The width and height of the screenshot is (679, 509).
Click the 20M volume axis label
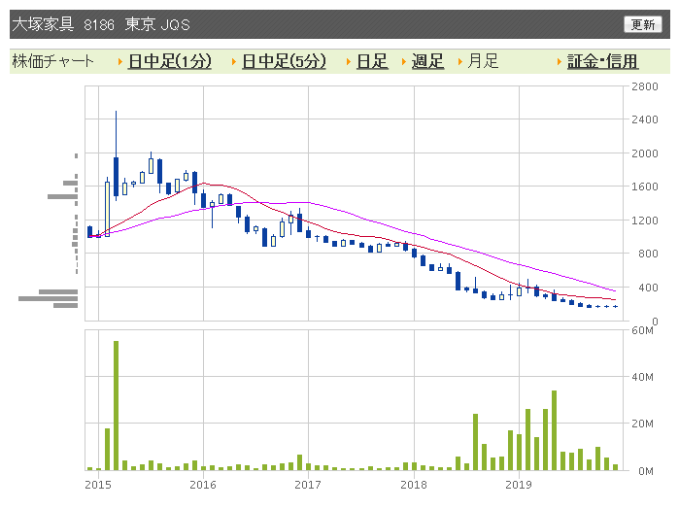[642, 424]
